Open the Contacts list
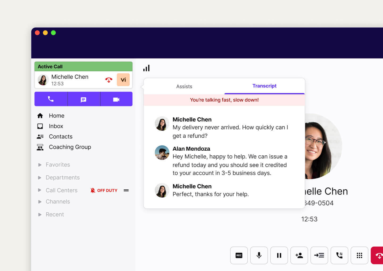 (60, 136)
